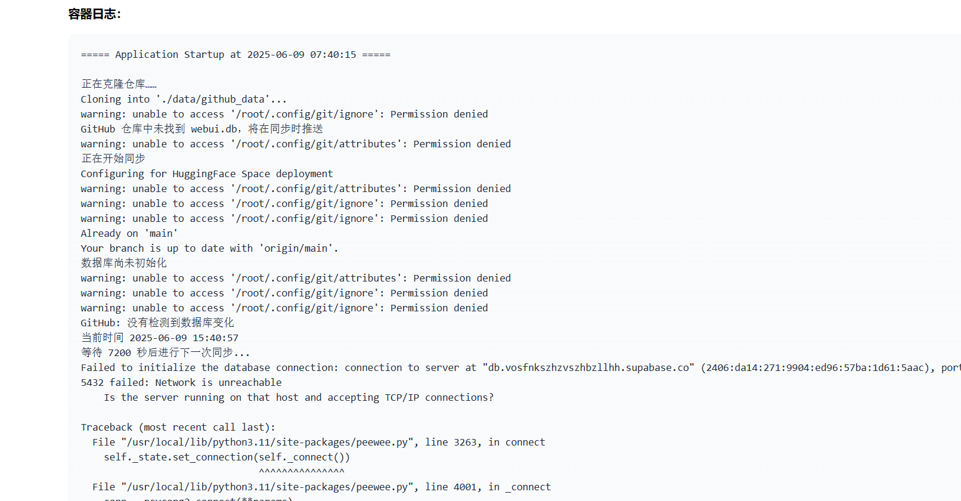
Task: Click the 当前时间 timestamp line
Action: [x=160, y=338]
